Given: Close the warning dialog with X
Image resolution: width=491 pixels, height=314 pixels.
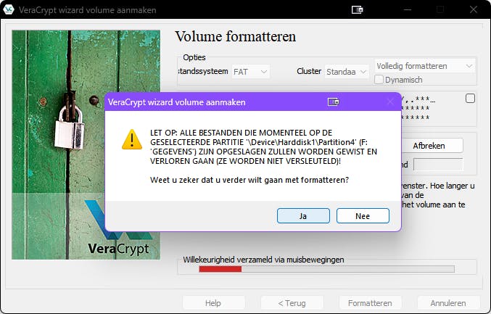Looking at the screenshot, I should point(390,102).
